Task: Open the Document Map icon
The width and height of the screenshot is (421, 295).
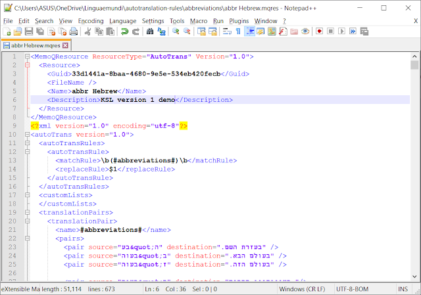Action: click(272, 32)
